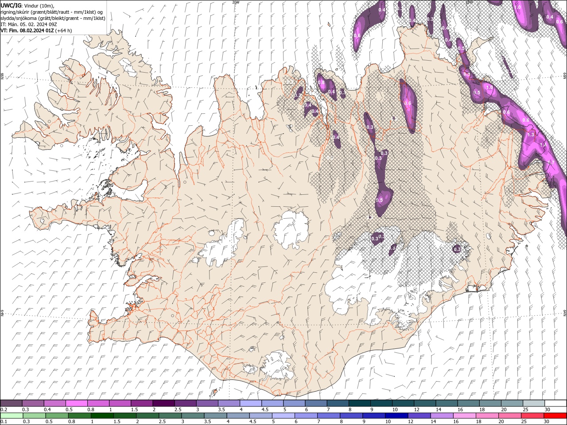
Task: Select the lower legend swatch from 2 to 2.5
Action: click(148, 416)
